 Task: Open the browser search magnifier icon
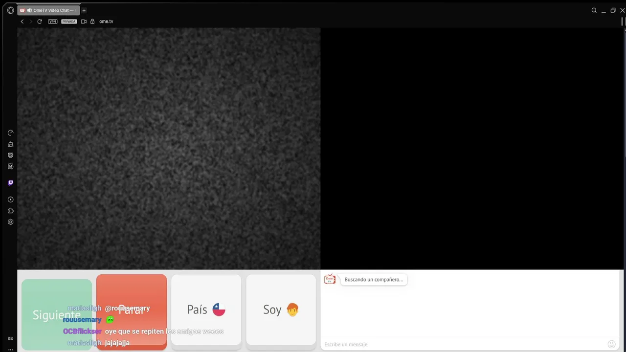[594, 10]
